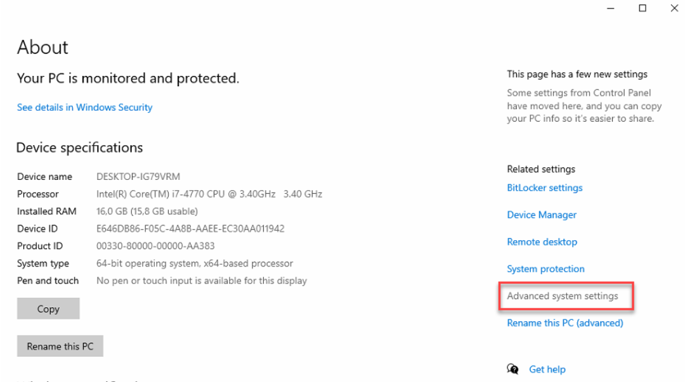The height and width of the screenshot is (382, 685).
Task: Click the Intel Core i7-4770 processor value
Action: click(x=209, y=194)
